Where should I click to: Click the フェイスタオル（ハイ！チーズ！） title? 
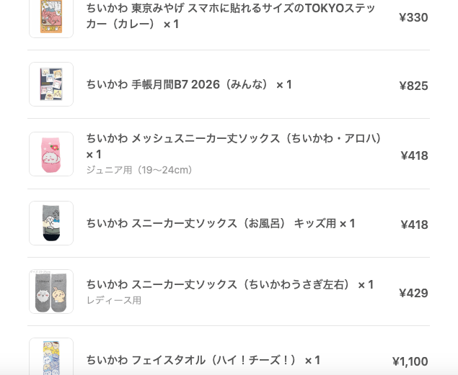tap(203, 360)
